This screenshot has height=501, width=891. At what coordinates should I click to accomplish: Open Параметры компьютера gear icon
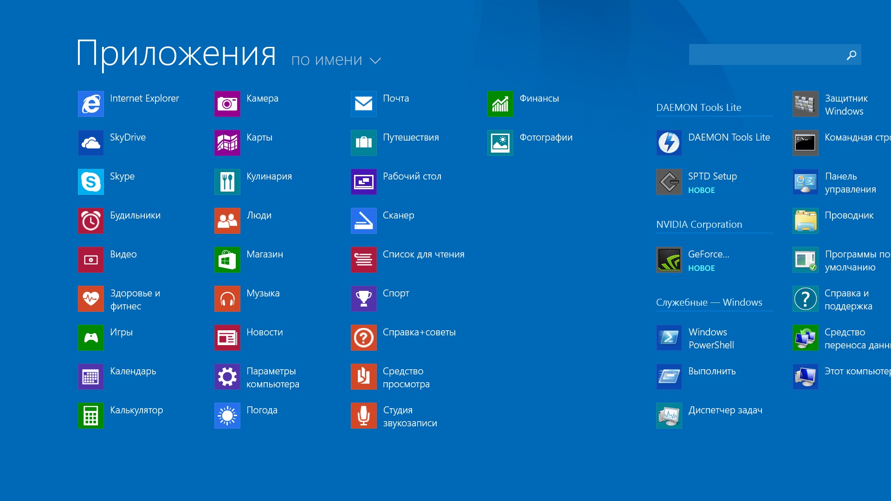click(x=227, y=377)
